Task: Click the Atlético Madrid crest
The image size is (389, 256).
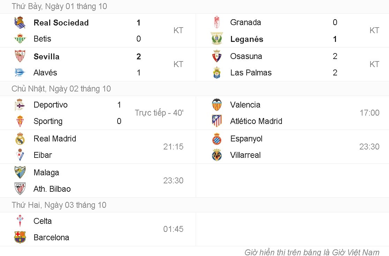Action: [x=217, y=121]
